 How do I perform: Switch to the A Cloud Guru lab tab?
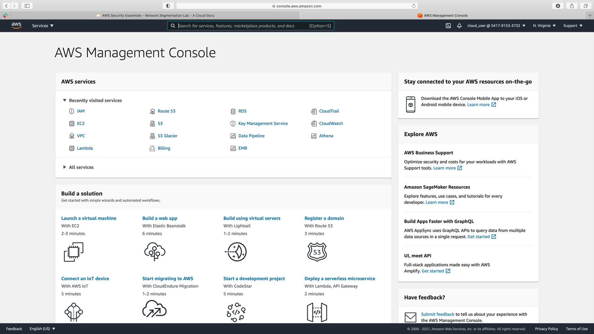tap(155, 15)
